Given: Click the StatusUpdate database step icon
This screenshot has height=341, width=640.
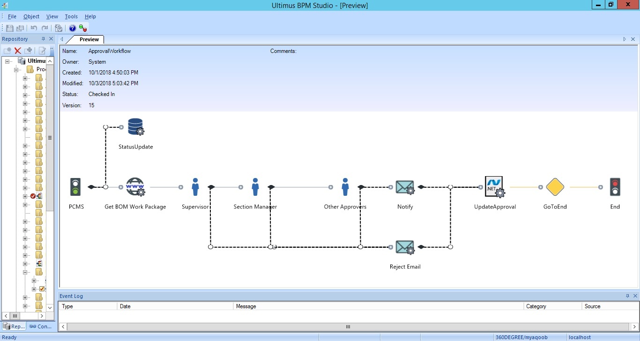Looking at the screenshot, I should 136,126.
